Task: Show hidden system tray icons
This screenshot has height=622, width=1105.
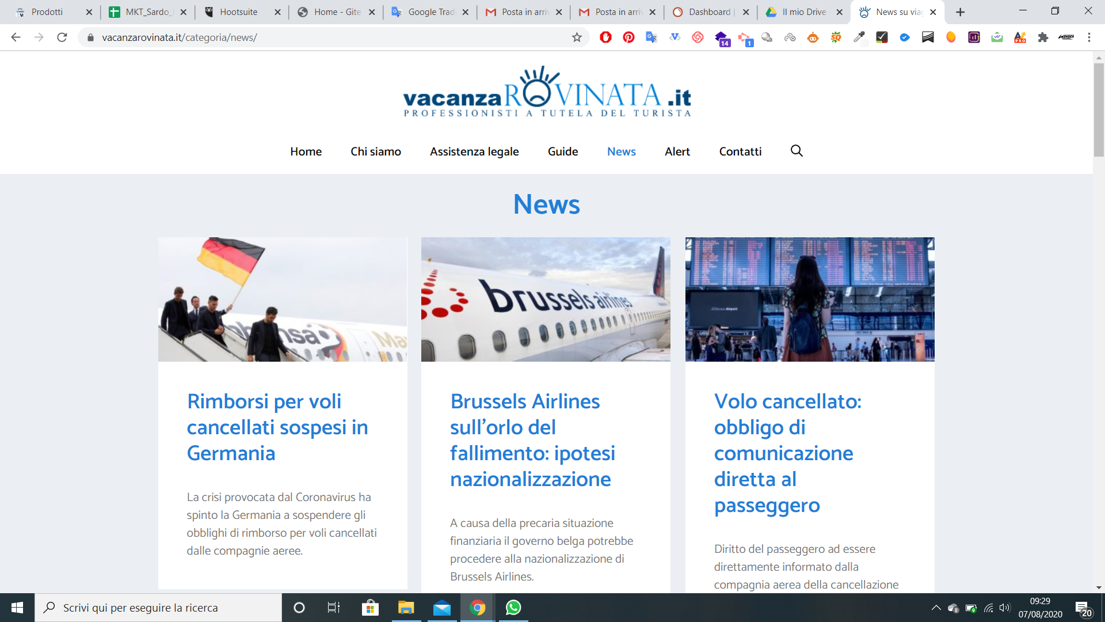Action: pyautogui.click(x=936, y=608)
